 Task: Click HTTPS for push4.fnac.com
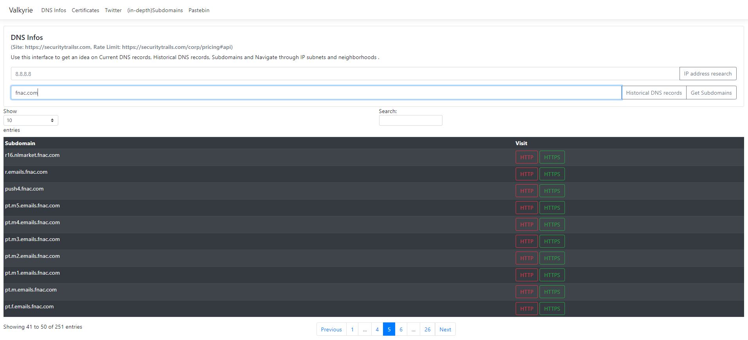pyautogui.click(x=552, y=191)
